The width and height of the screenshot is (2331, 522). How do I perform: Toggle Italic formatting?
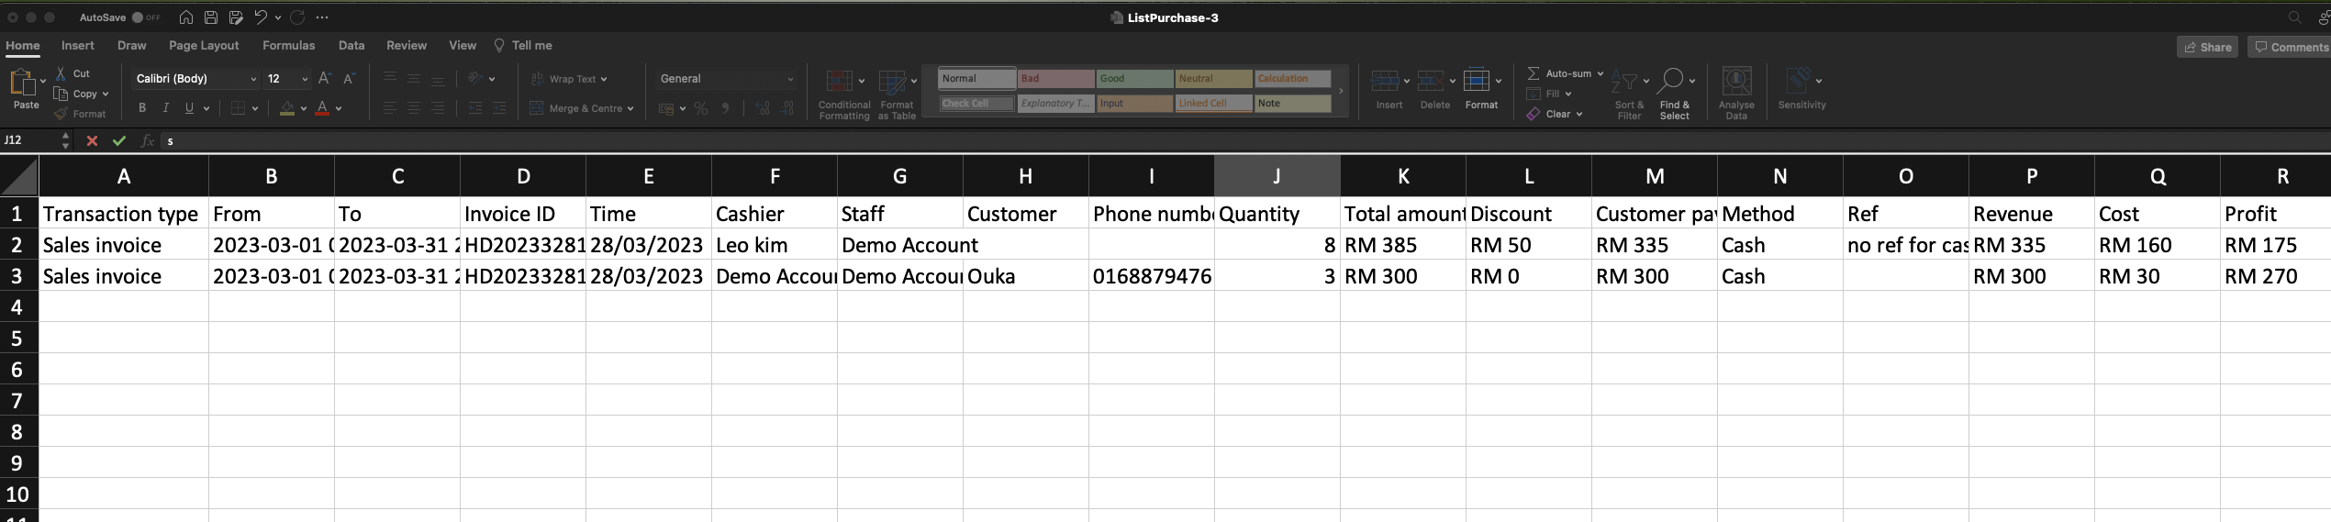coord(165,108)
